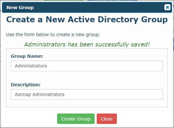Click the word Group in Create Group button
The width and height of the screenshot is (174, 128).
[84, 119]
